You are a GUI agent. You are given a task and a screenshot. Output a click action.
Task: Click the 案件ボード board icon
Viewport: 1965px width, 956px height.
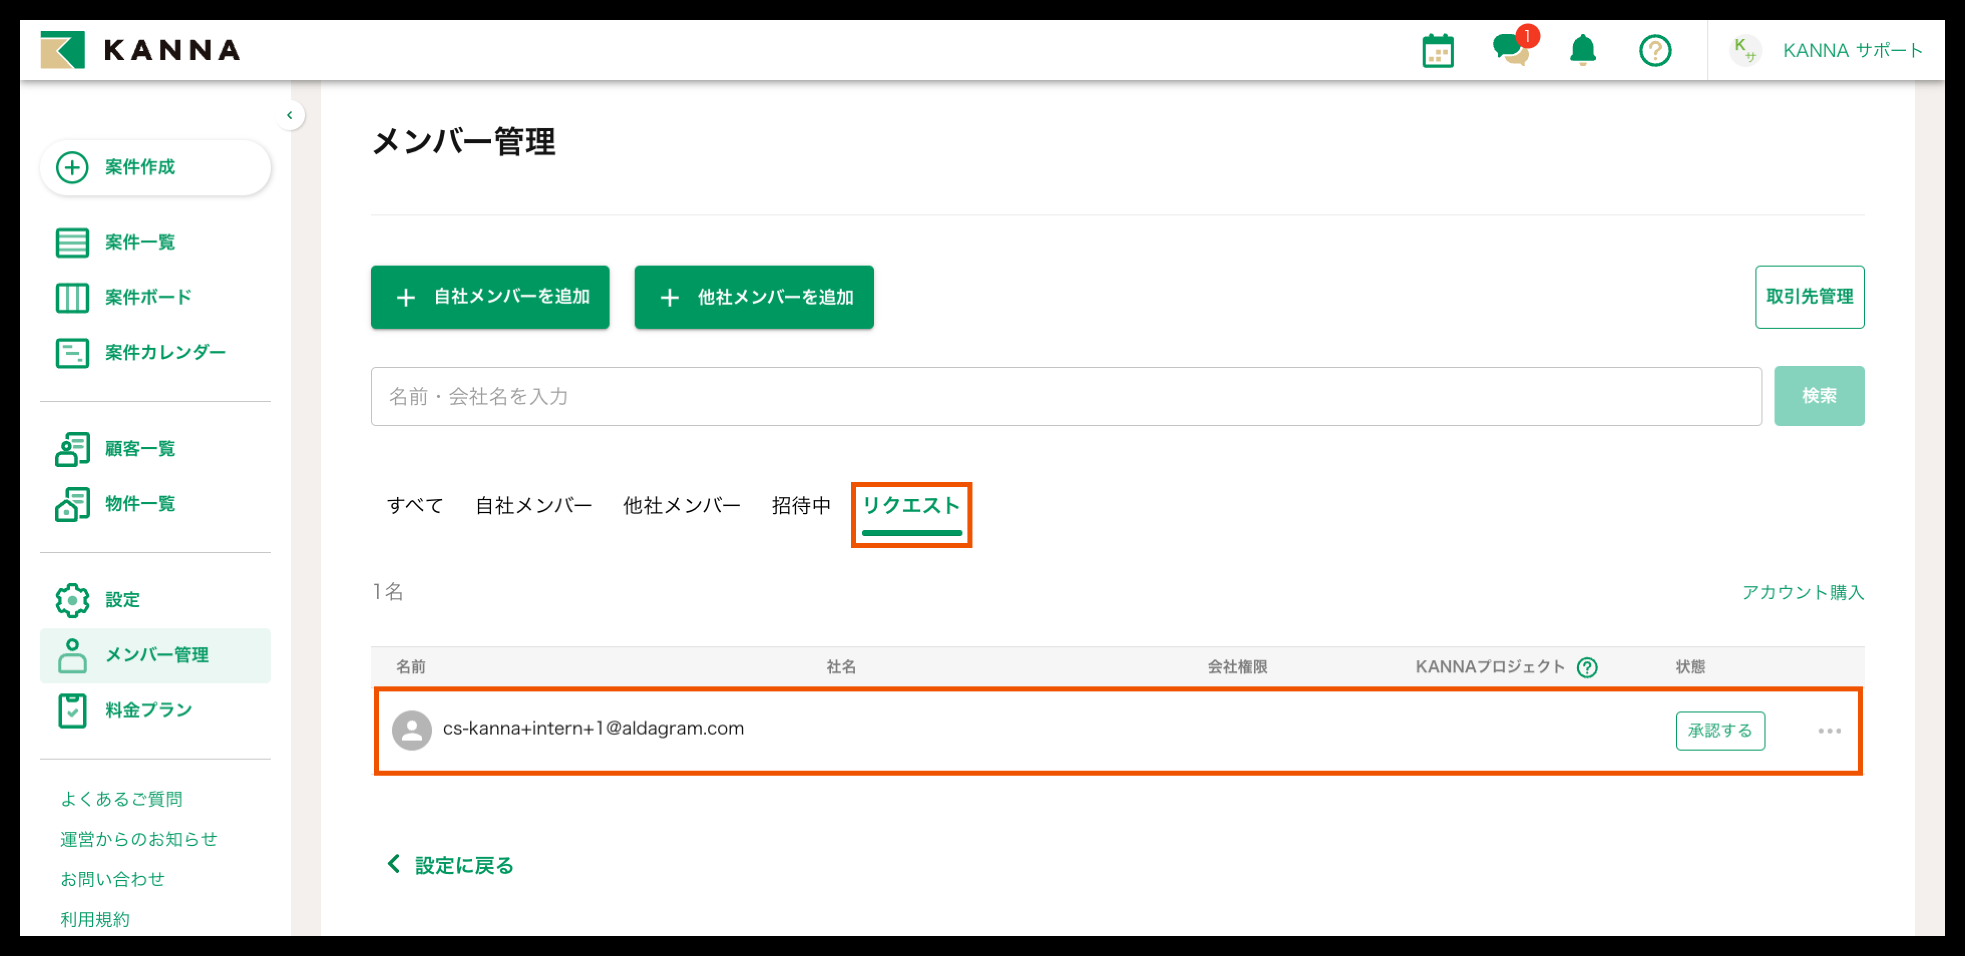click(73, 297)
